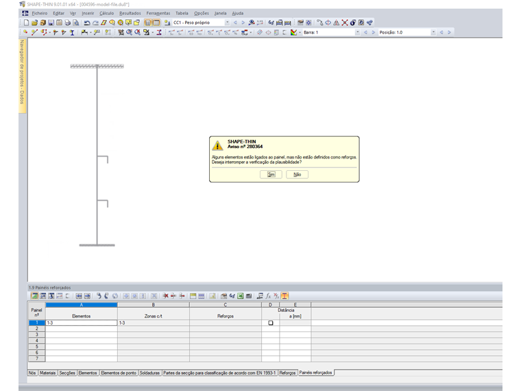This screenshot has height=391, width=521.
Task: Undo the last action
Action: 87,23
